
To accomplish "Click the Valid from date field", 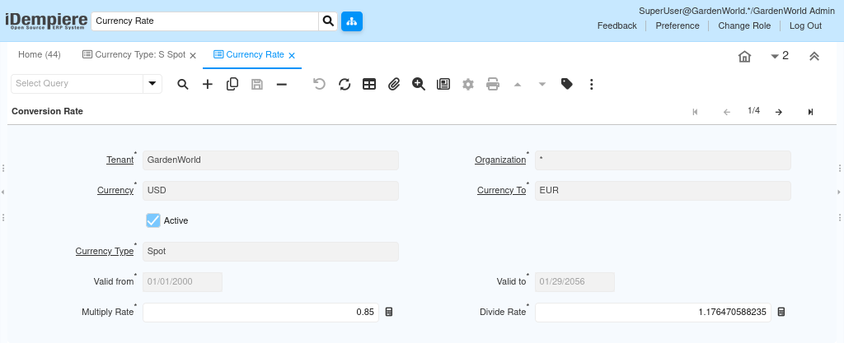I will point(182,282).
